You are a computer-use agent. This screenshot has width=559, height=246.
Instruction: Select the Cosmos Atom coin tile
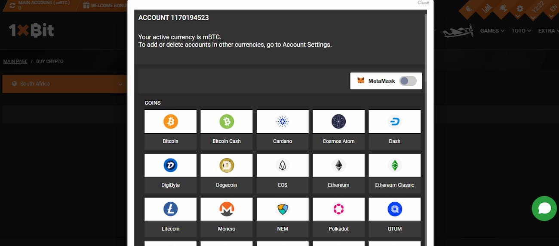tap(338, 129)
